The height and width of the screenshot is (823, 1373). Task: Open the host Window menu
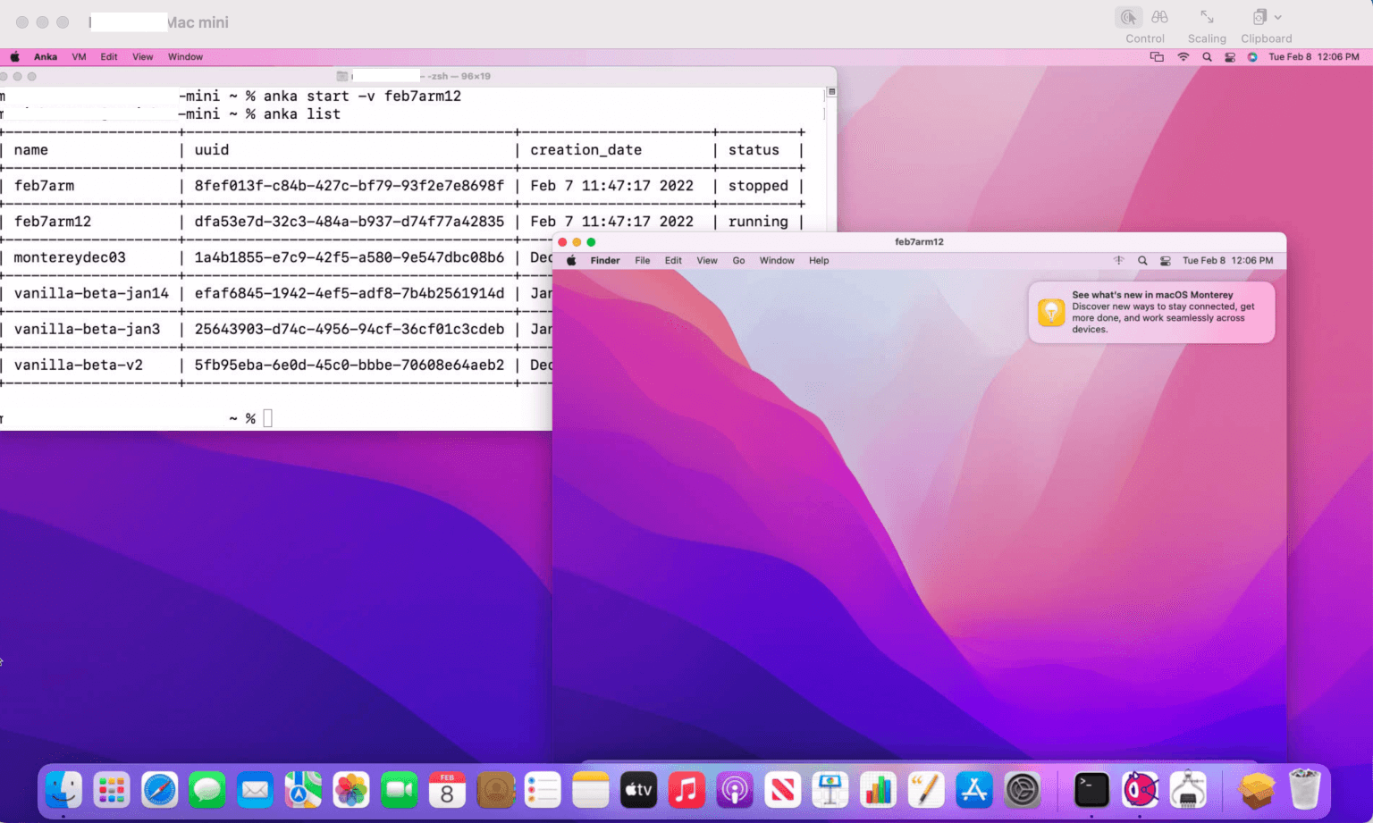185,56
